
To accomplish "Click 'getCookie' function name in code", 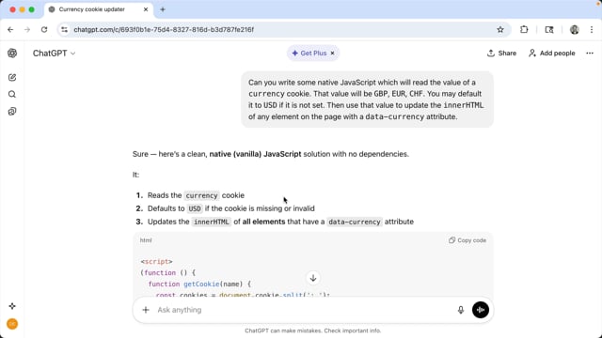I will pos(201,284).
